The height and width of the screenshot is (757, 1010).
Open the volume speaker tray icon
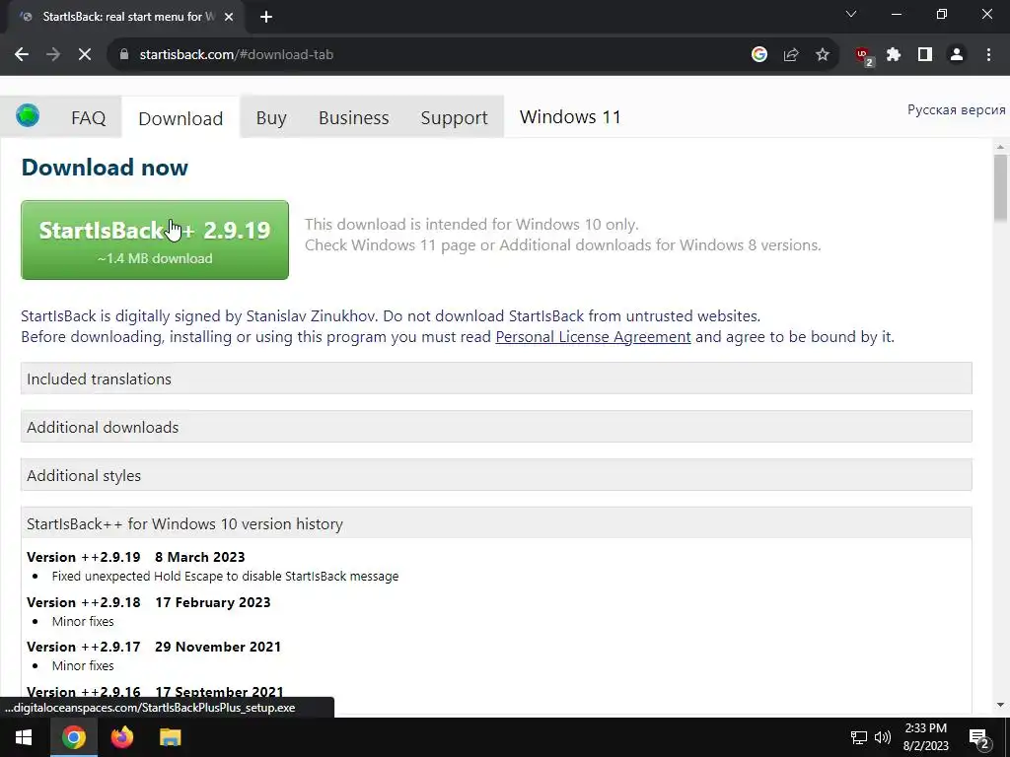pos(883,737)
